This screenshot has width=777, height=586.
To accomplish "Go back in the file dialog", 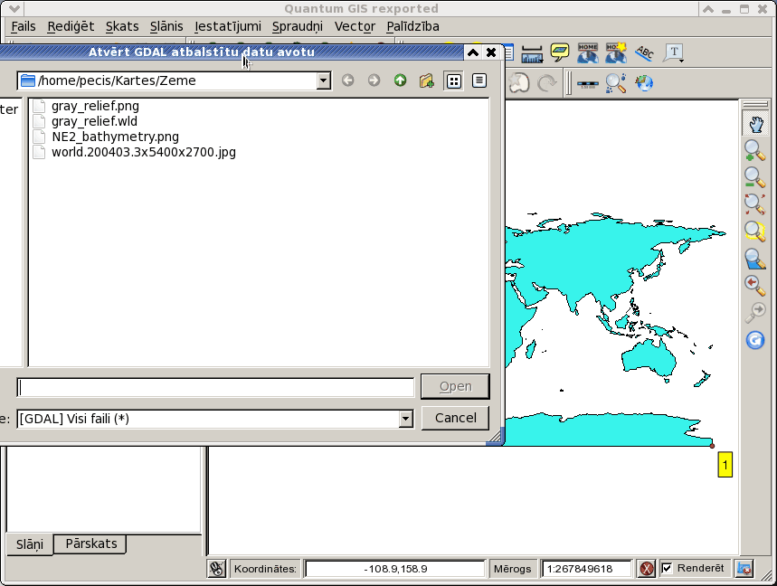I will coord(348,80).
